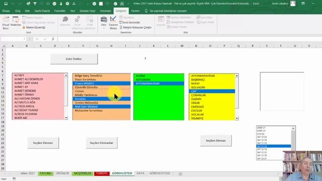The width and height of the screenshot is (322, 181).
Task: Click the ribbon display options icon
Action: 303,4
